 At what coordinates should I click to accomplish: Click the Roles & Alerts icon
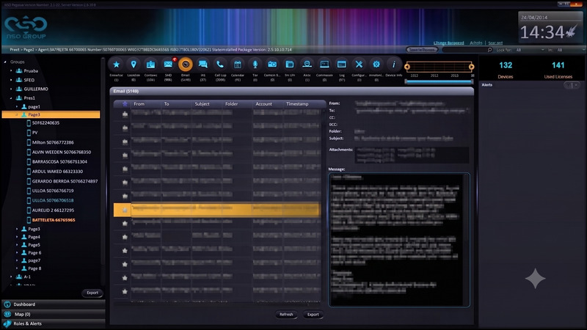pyautogui.click(x=7, y=324)
